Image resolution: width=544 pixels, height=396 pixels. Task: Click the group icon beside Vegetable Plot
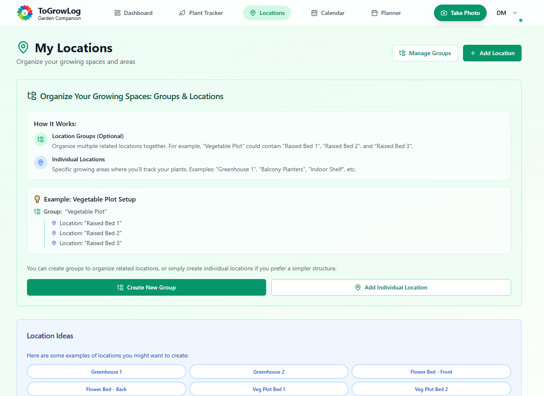pos(37,211)
